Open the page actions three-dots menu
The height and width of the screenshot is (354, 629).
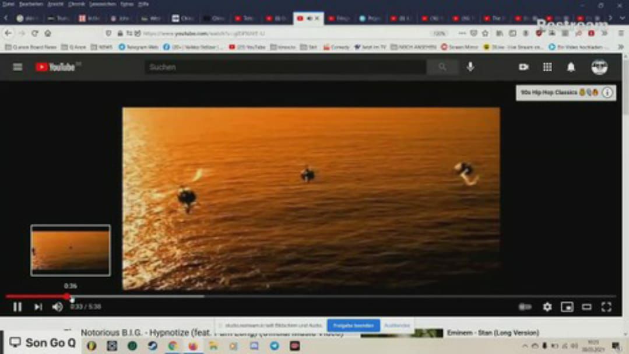[462, 33]
